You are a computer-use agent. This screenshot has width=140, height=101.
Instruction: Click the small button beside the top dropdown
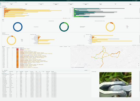(x=16, y=2)
